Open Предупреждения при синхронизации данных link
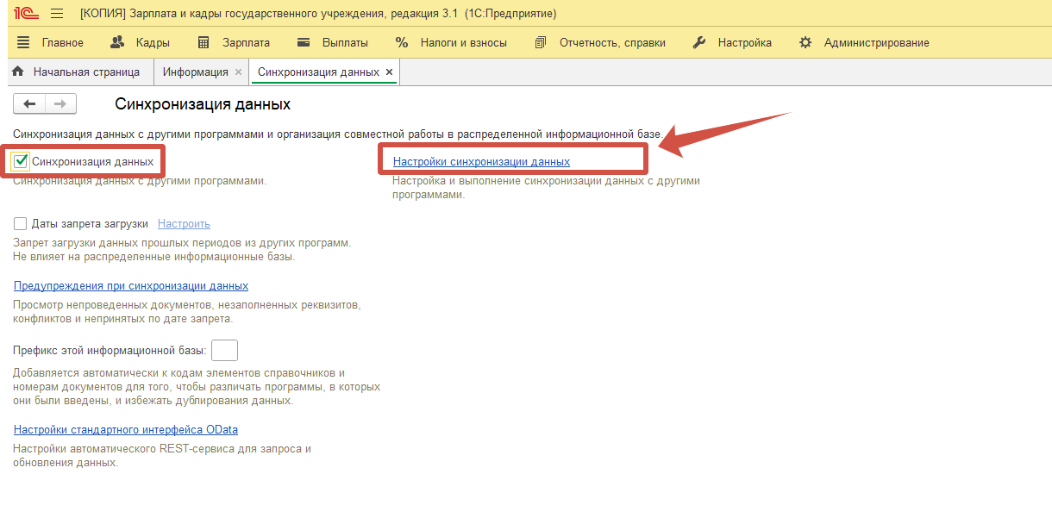 pos(131,285)
